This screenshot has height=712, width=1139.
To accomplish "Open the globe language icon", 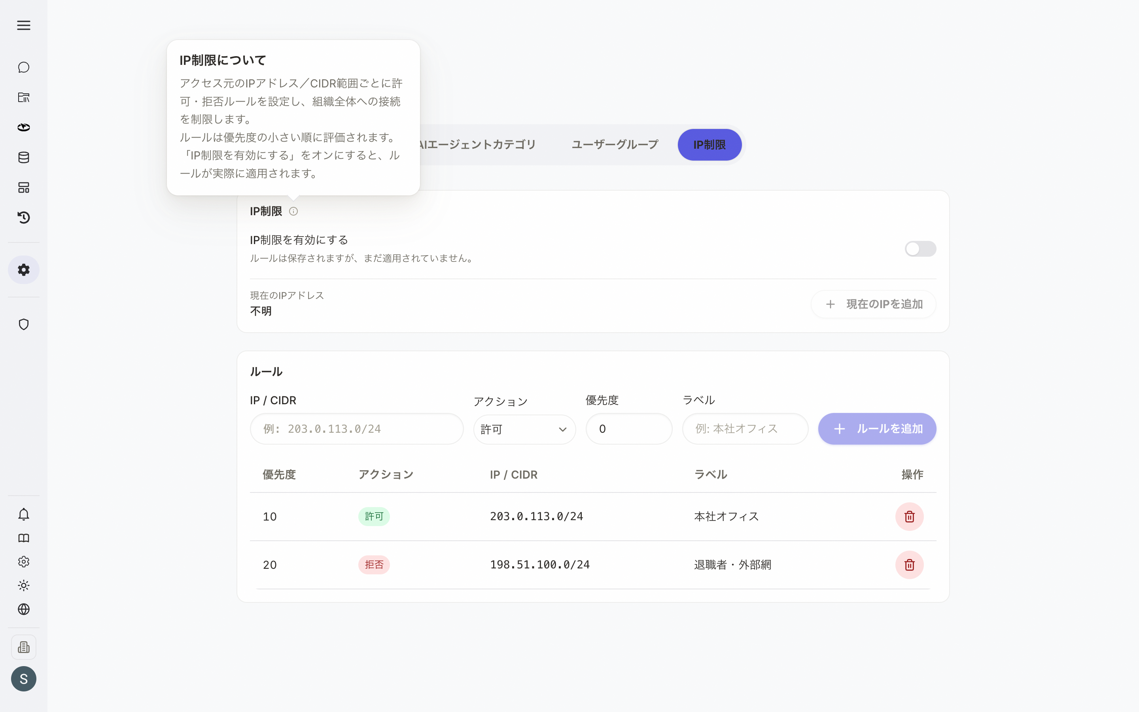I will click(x=24, y=609).
